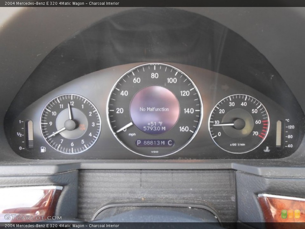Click the 12 on the analog clock
Image resolution: width=305 pixels, height=229 pixels.
pos(72,104)
